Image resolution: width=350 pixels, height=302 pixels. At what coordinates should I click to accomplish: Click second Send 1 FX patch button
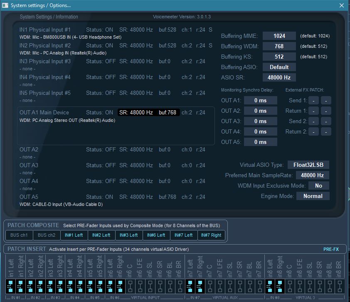click(326, 101)
